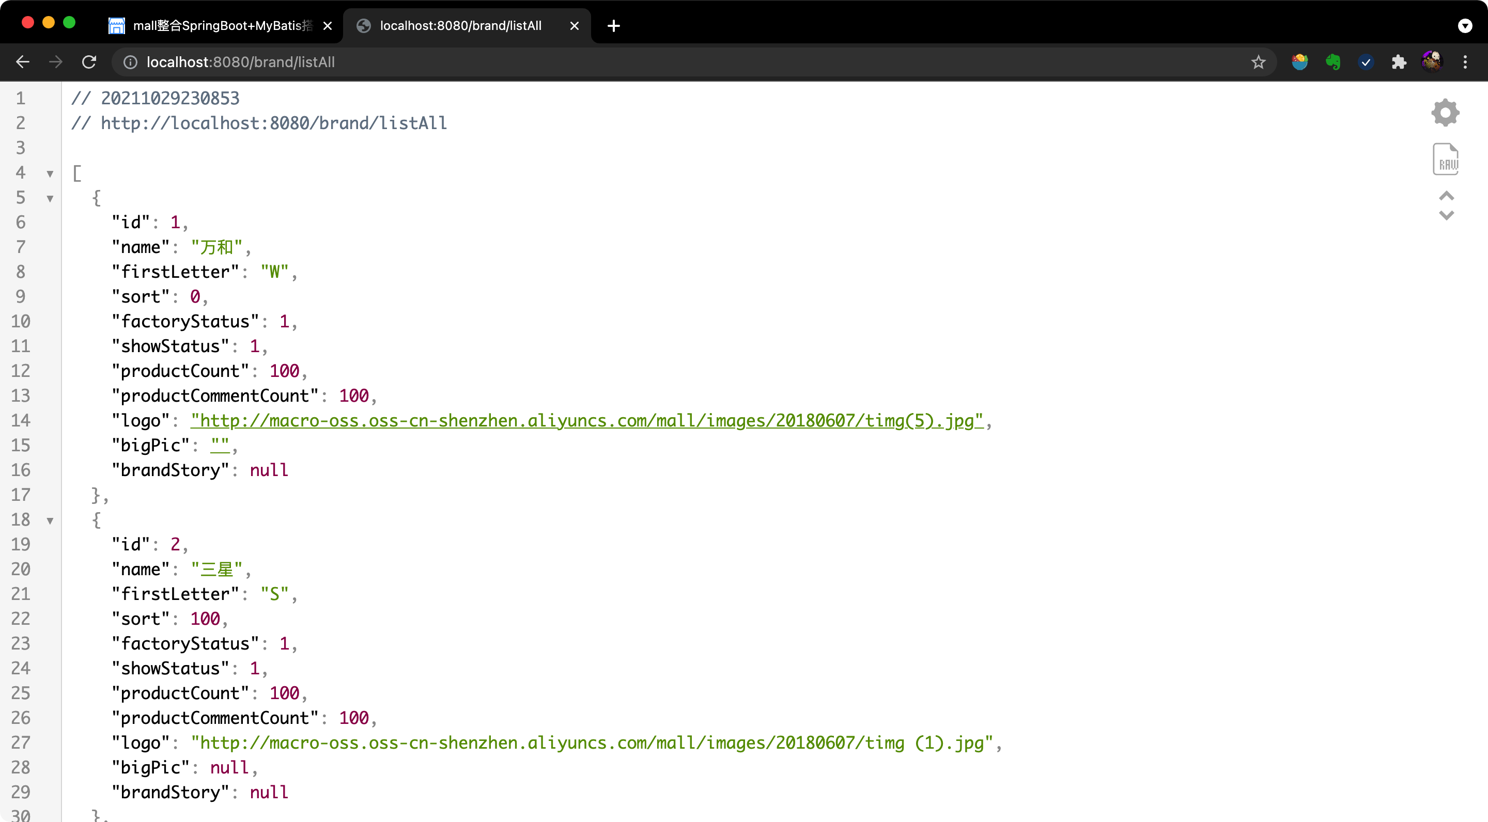The width and height of the screenshot is (1488, 822).
Task: Collapse the root array on line 4
Action: click(50, 174)
